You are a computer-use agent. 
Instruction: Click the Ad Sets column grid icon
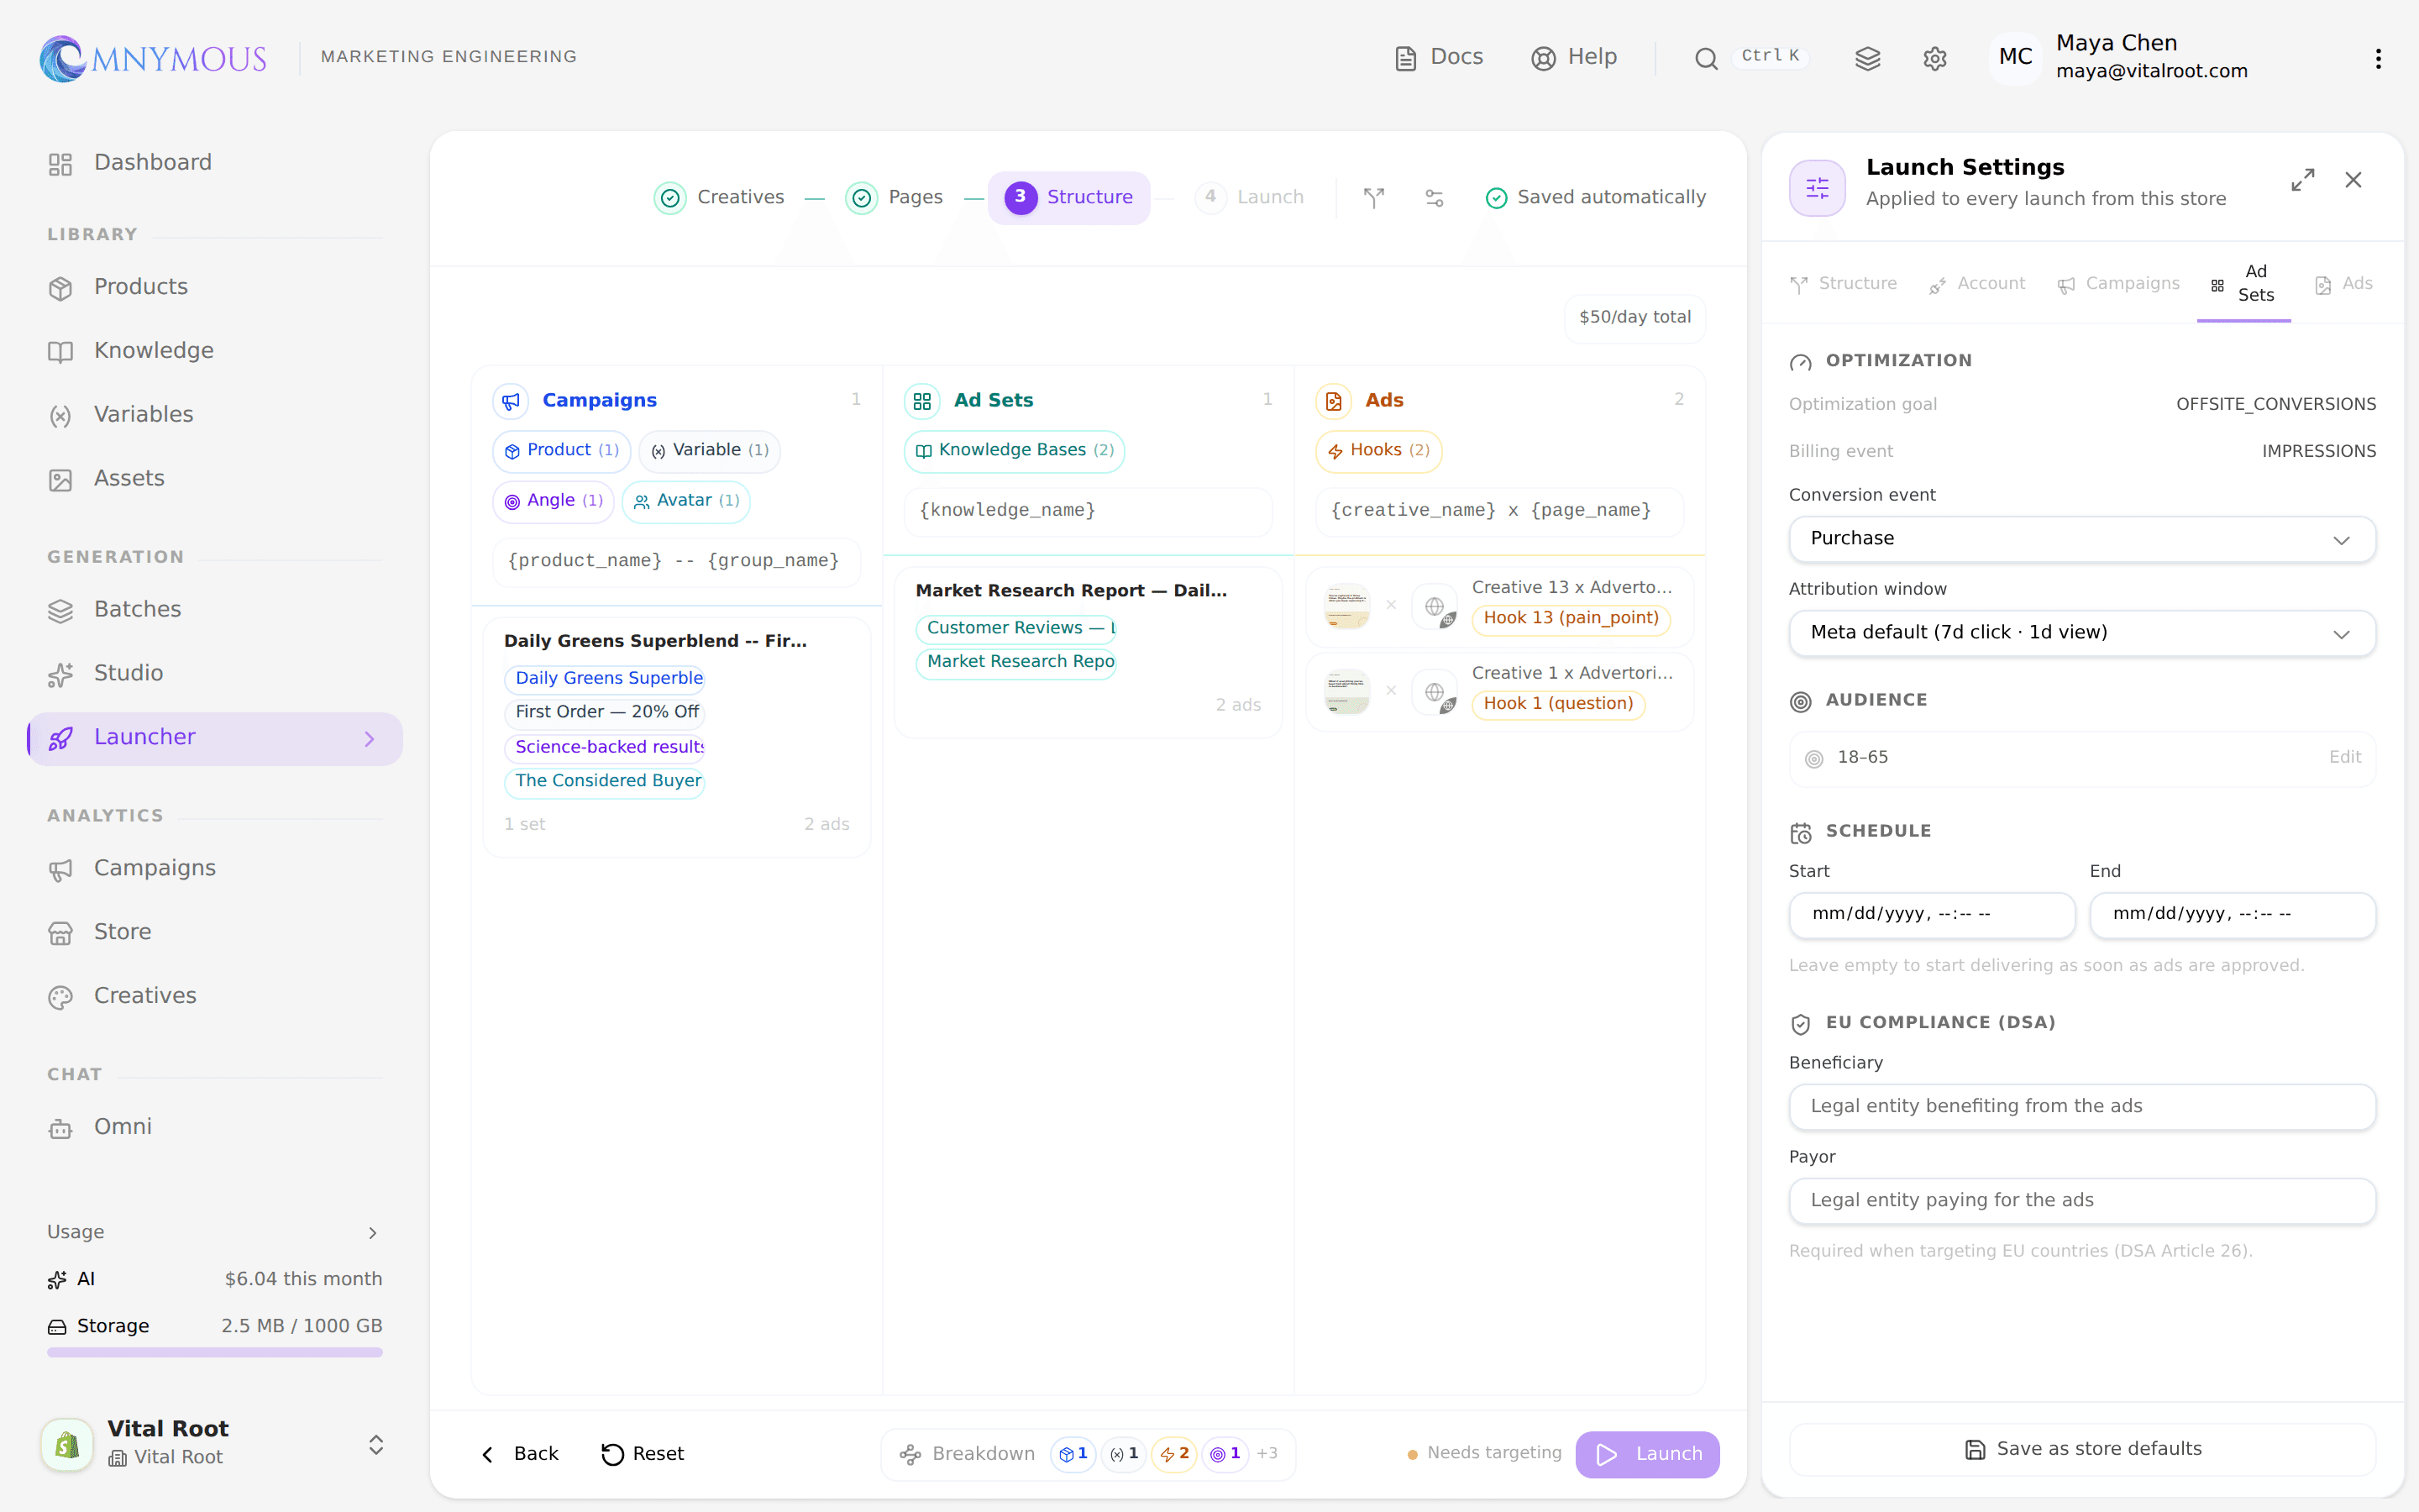921,401
